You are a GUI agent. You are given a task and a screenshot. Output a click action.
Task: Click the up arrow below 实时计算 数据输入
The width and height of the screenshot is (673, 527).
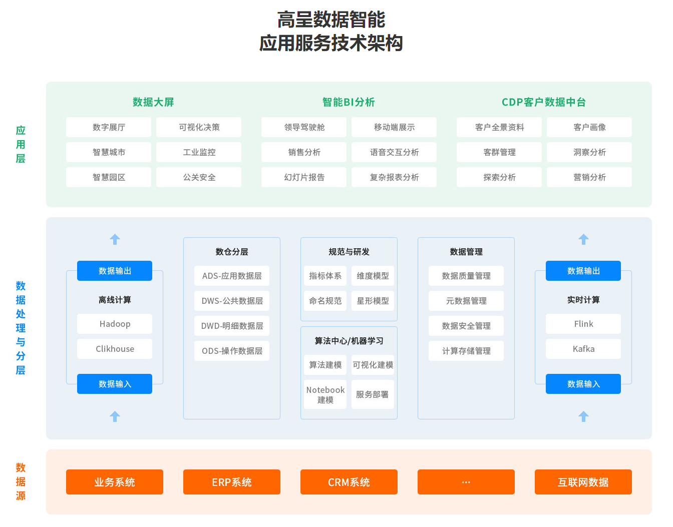583,416
